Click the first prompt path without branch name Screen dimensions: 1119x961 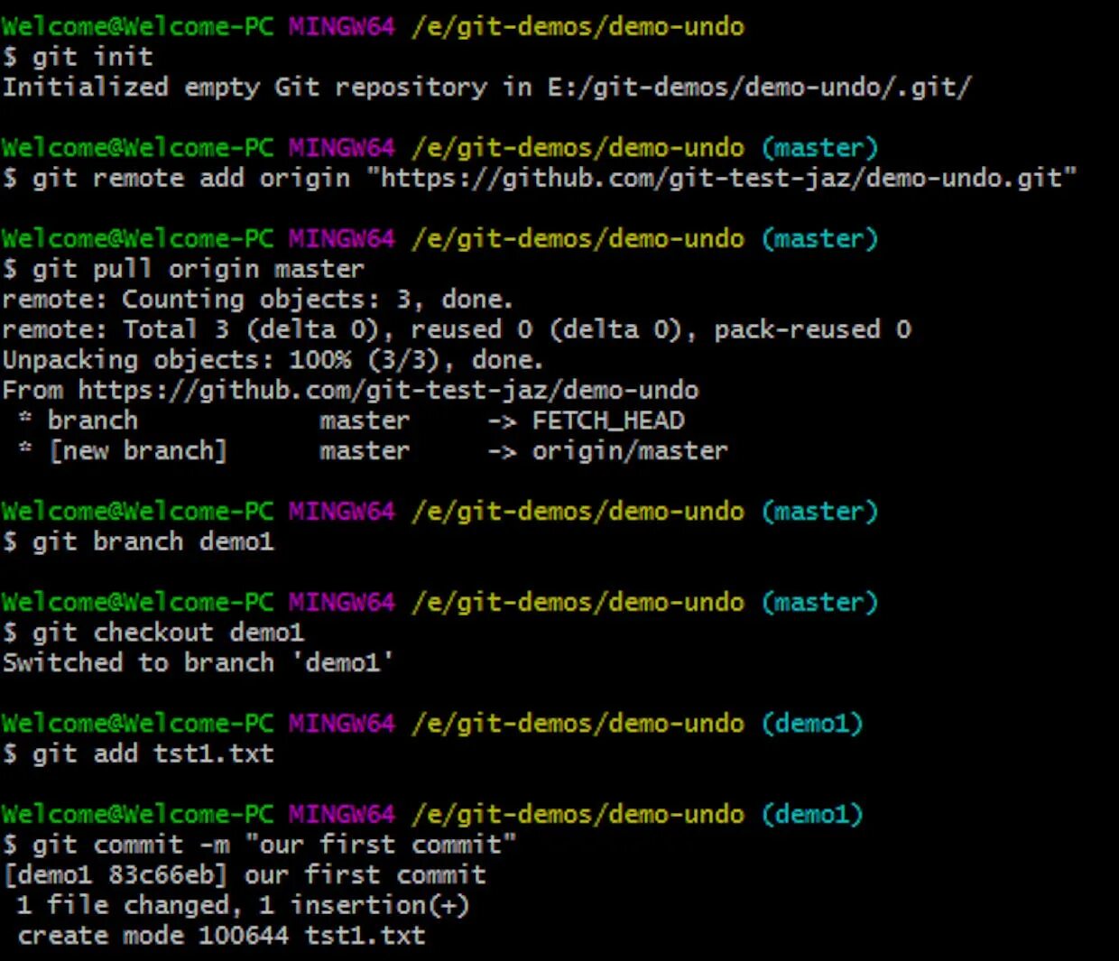[578, 26]
